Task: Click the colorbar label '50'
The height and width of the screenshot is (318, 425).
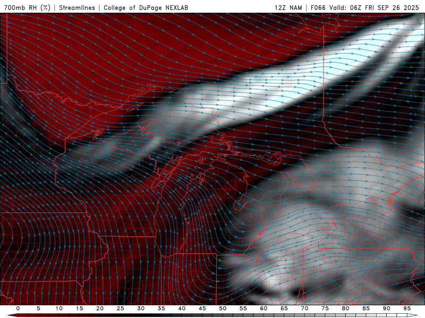Action: pyautogui.click(x=223, y=308)
